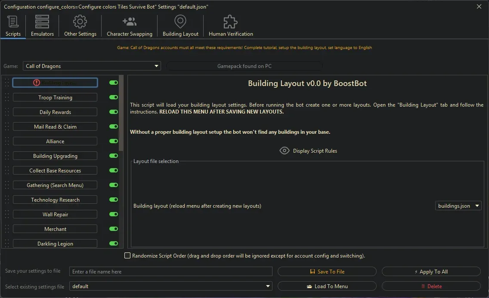Switch to the Building Layout tab

(x=180, y=26)
